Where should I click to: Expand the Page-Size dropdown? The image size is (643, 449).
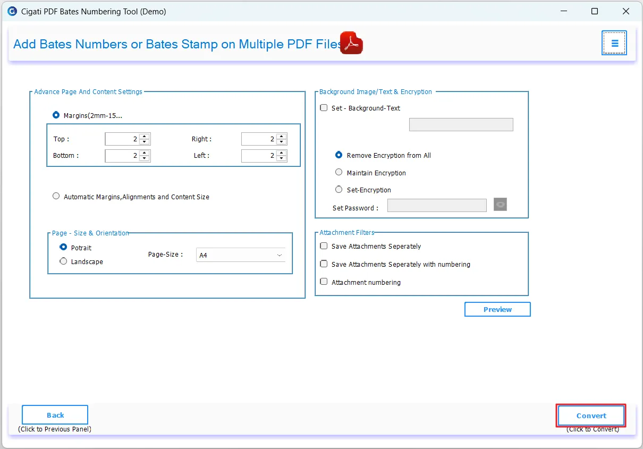tap(241, 255)
